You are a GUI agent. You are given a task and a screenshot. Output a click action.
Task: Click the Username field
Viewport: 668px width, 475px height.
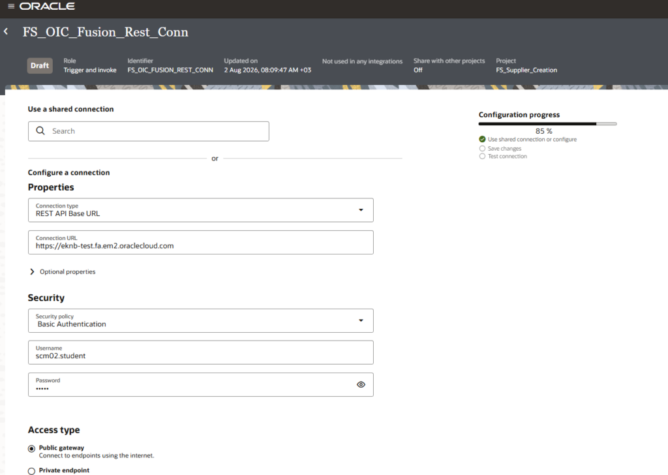tap(201, 352)
